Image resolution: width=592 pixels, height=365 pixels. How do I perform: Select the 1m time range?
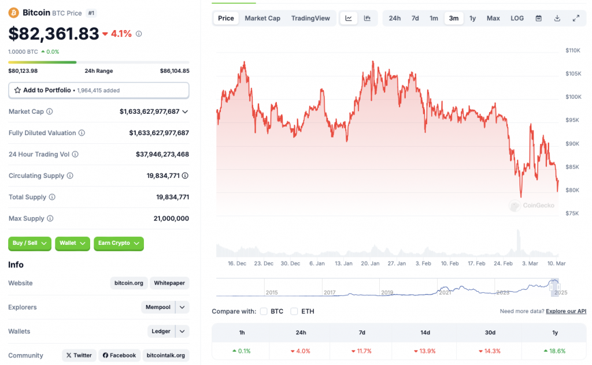(x=434, y=18)
